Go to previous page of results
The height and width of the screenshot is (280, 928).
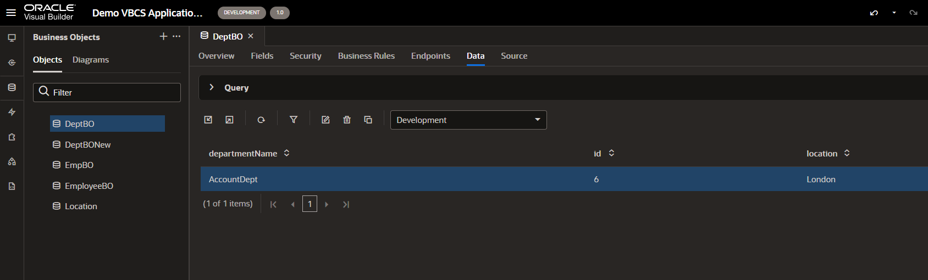[x=292, y=204]
